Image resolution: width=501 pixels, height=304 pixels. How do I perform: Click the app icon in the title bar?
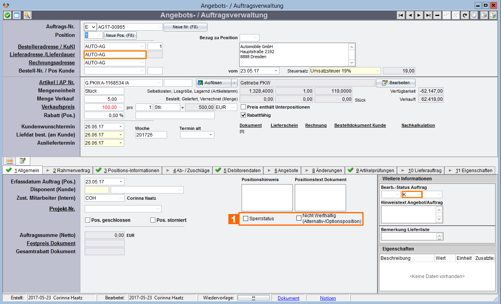tap(5, 5)
